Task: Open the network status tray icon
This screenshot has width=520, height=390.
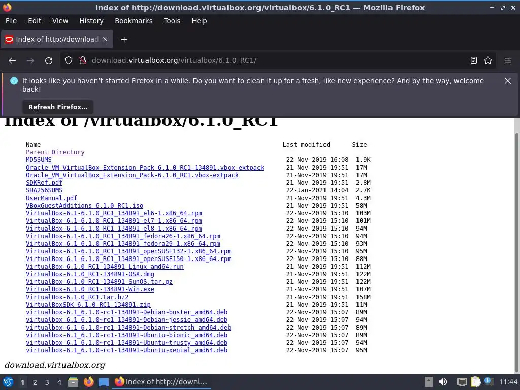Action: point(462,382)
